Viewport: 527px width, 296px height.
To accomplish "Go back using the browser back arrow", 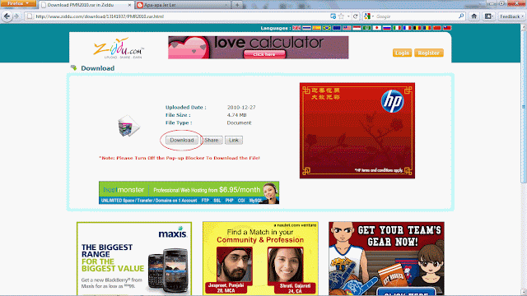I will tap(7, 16).
